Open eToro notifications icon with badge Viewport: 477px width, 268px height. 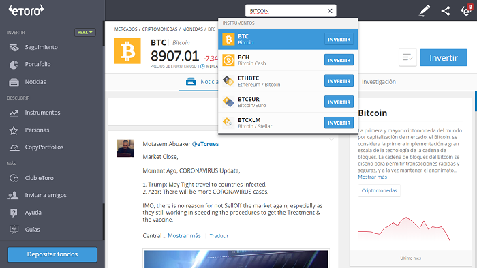point(466,10)
